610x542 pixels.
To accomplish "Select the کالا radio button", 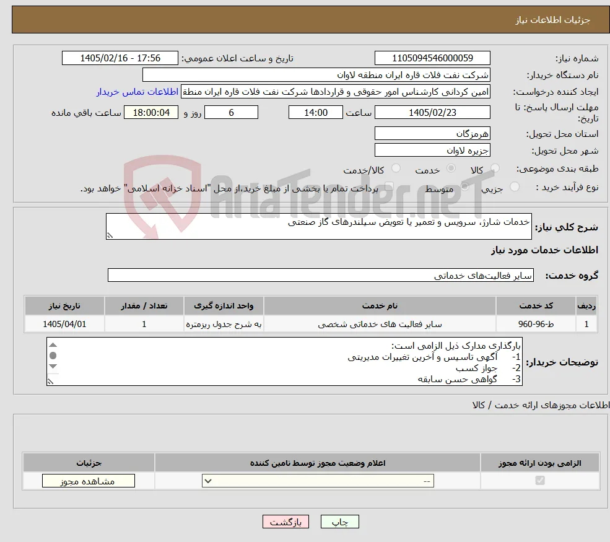I will tap(495, 168).
